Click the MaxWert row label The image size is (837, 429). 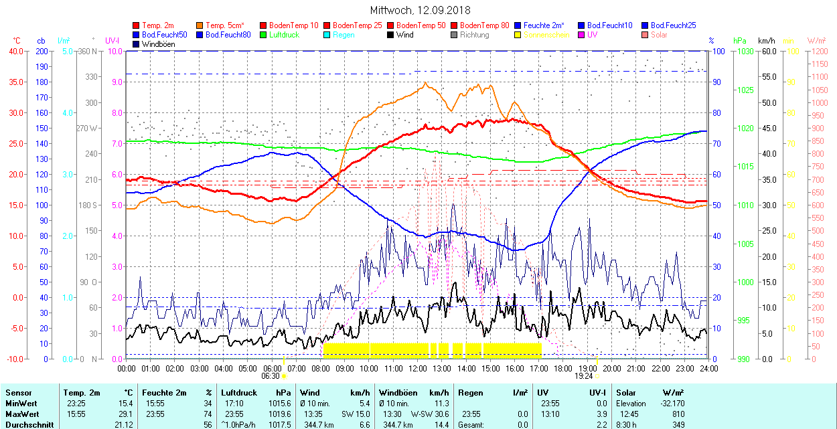tap(21, 414)
